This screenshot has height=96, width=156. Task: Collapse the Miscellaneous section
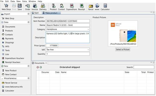point(28,78)
